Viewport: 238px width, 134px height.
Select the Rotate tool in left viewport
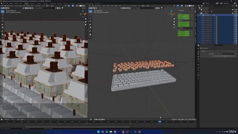[3, 21]
